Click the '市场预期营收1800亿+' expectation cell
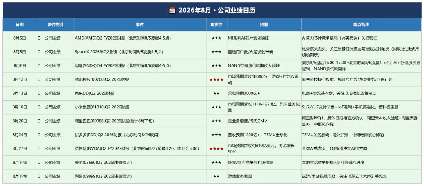 pos(264,79)
